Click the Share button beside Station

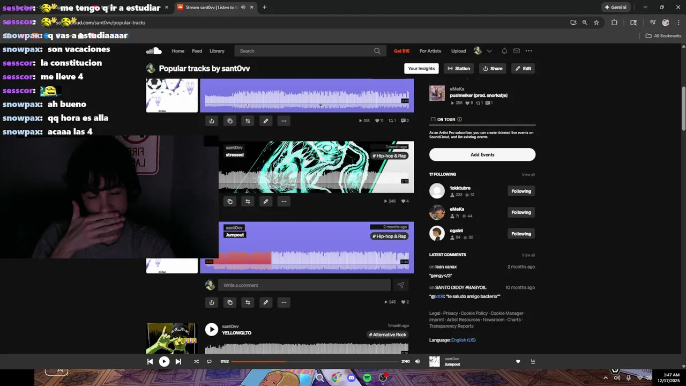coord(493,69)
